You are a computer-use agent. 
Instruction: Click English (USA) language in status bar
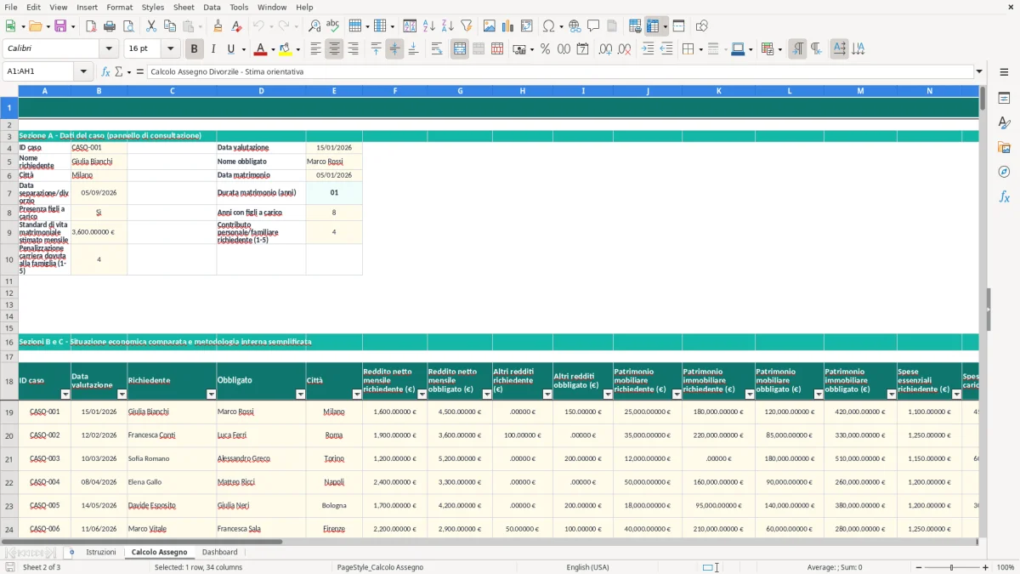[587, 567]
